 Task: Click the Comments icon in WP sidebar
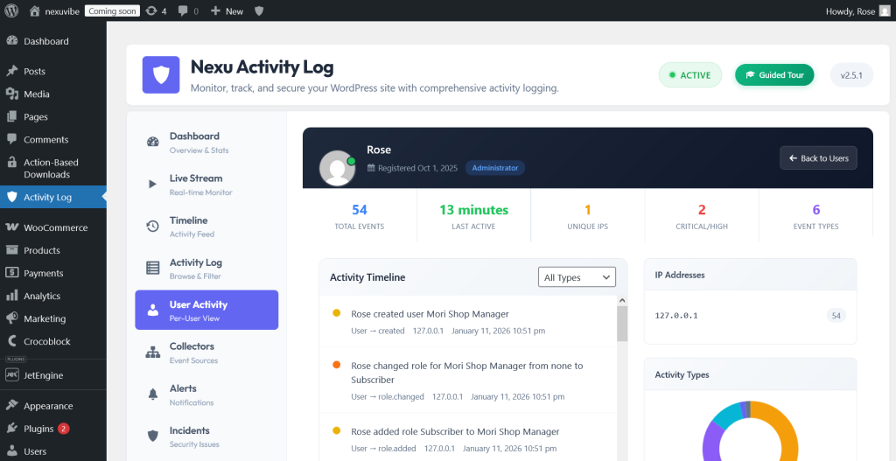pyautogui.click(x=12, y=139)
